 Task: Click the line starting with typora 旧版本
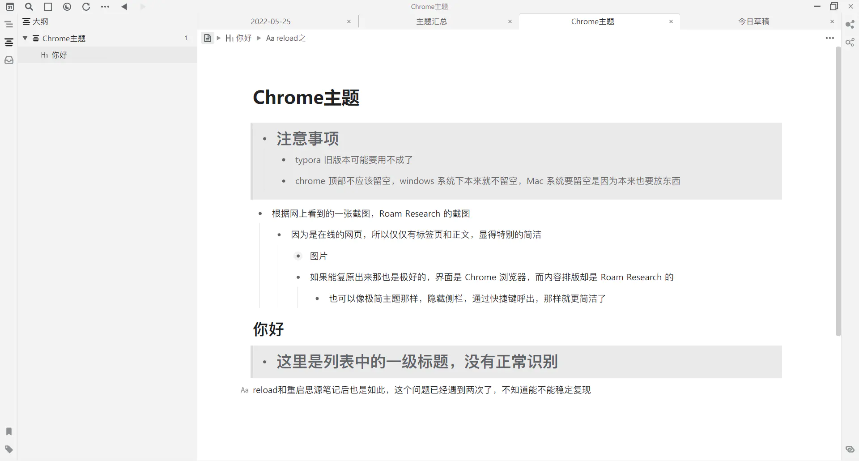click(354, 160)
